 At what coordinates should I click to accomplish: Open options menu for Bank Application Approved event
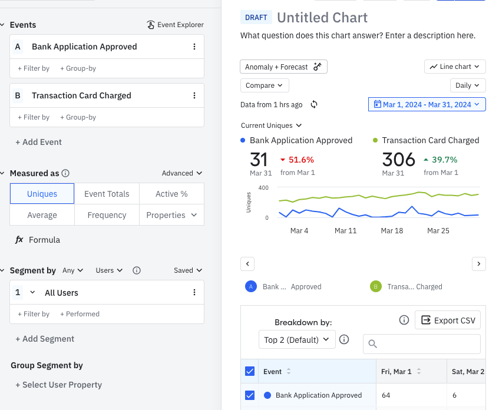tap(194, 47)
